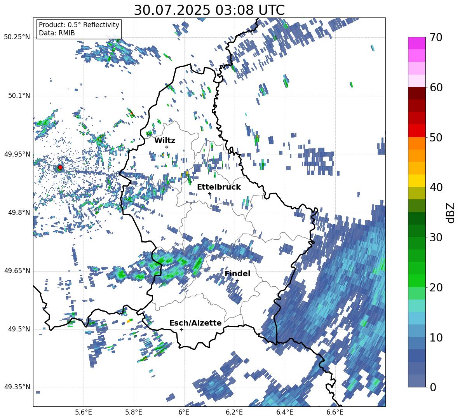Viewport: 460px width, 420px height.
Task: Click the '6°E' longitude label
Action: coord(184,412)
